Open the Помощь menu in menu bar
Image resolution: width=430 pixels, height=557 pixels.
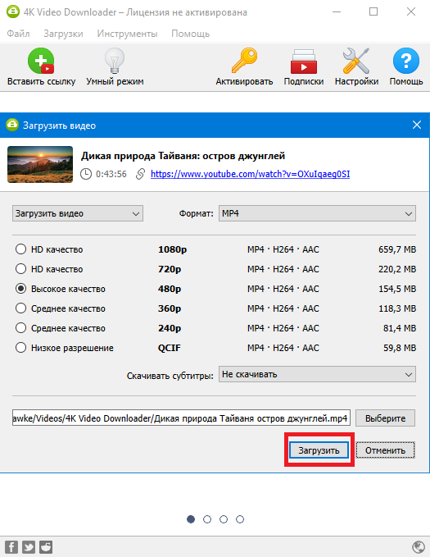click(190, 34)
